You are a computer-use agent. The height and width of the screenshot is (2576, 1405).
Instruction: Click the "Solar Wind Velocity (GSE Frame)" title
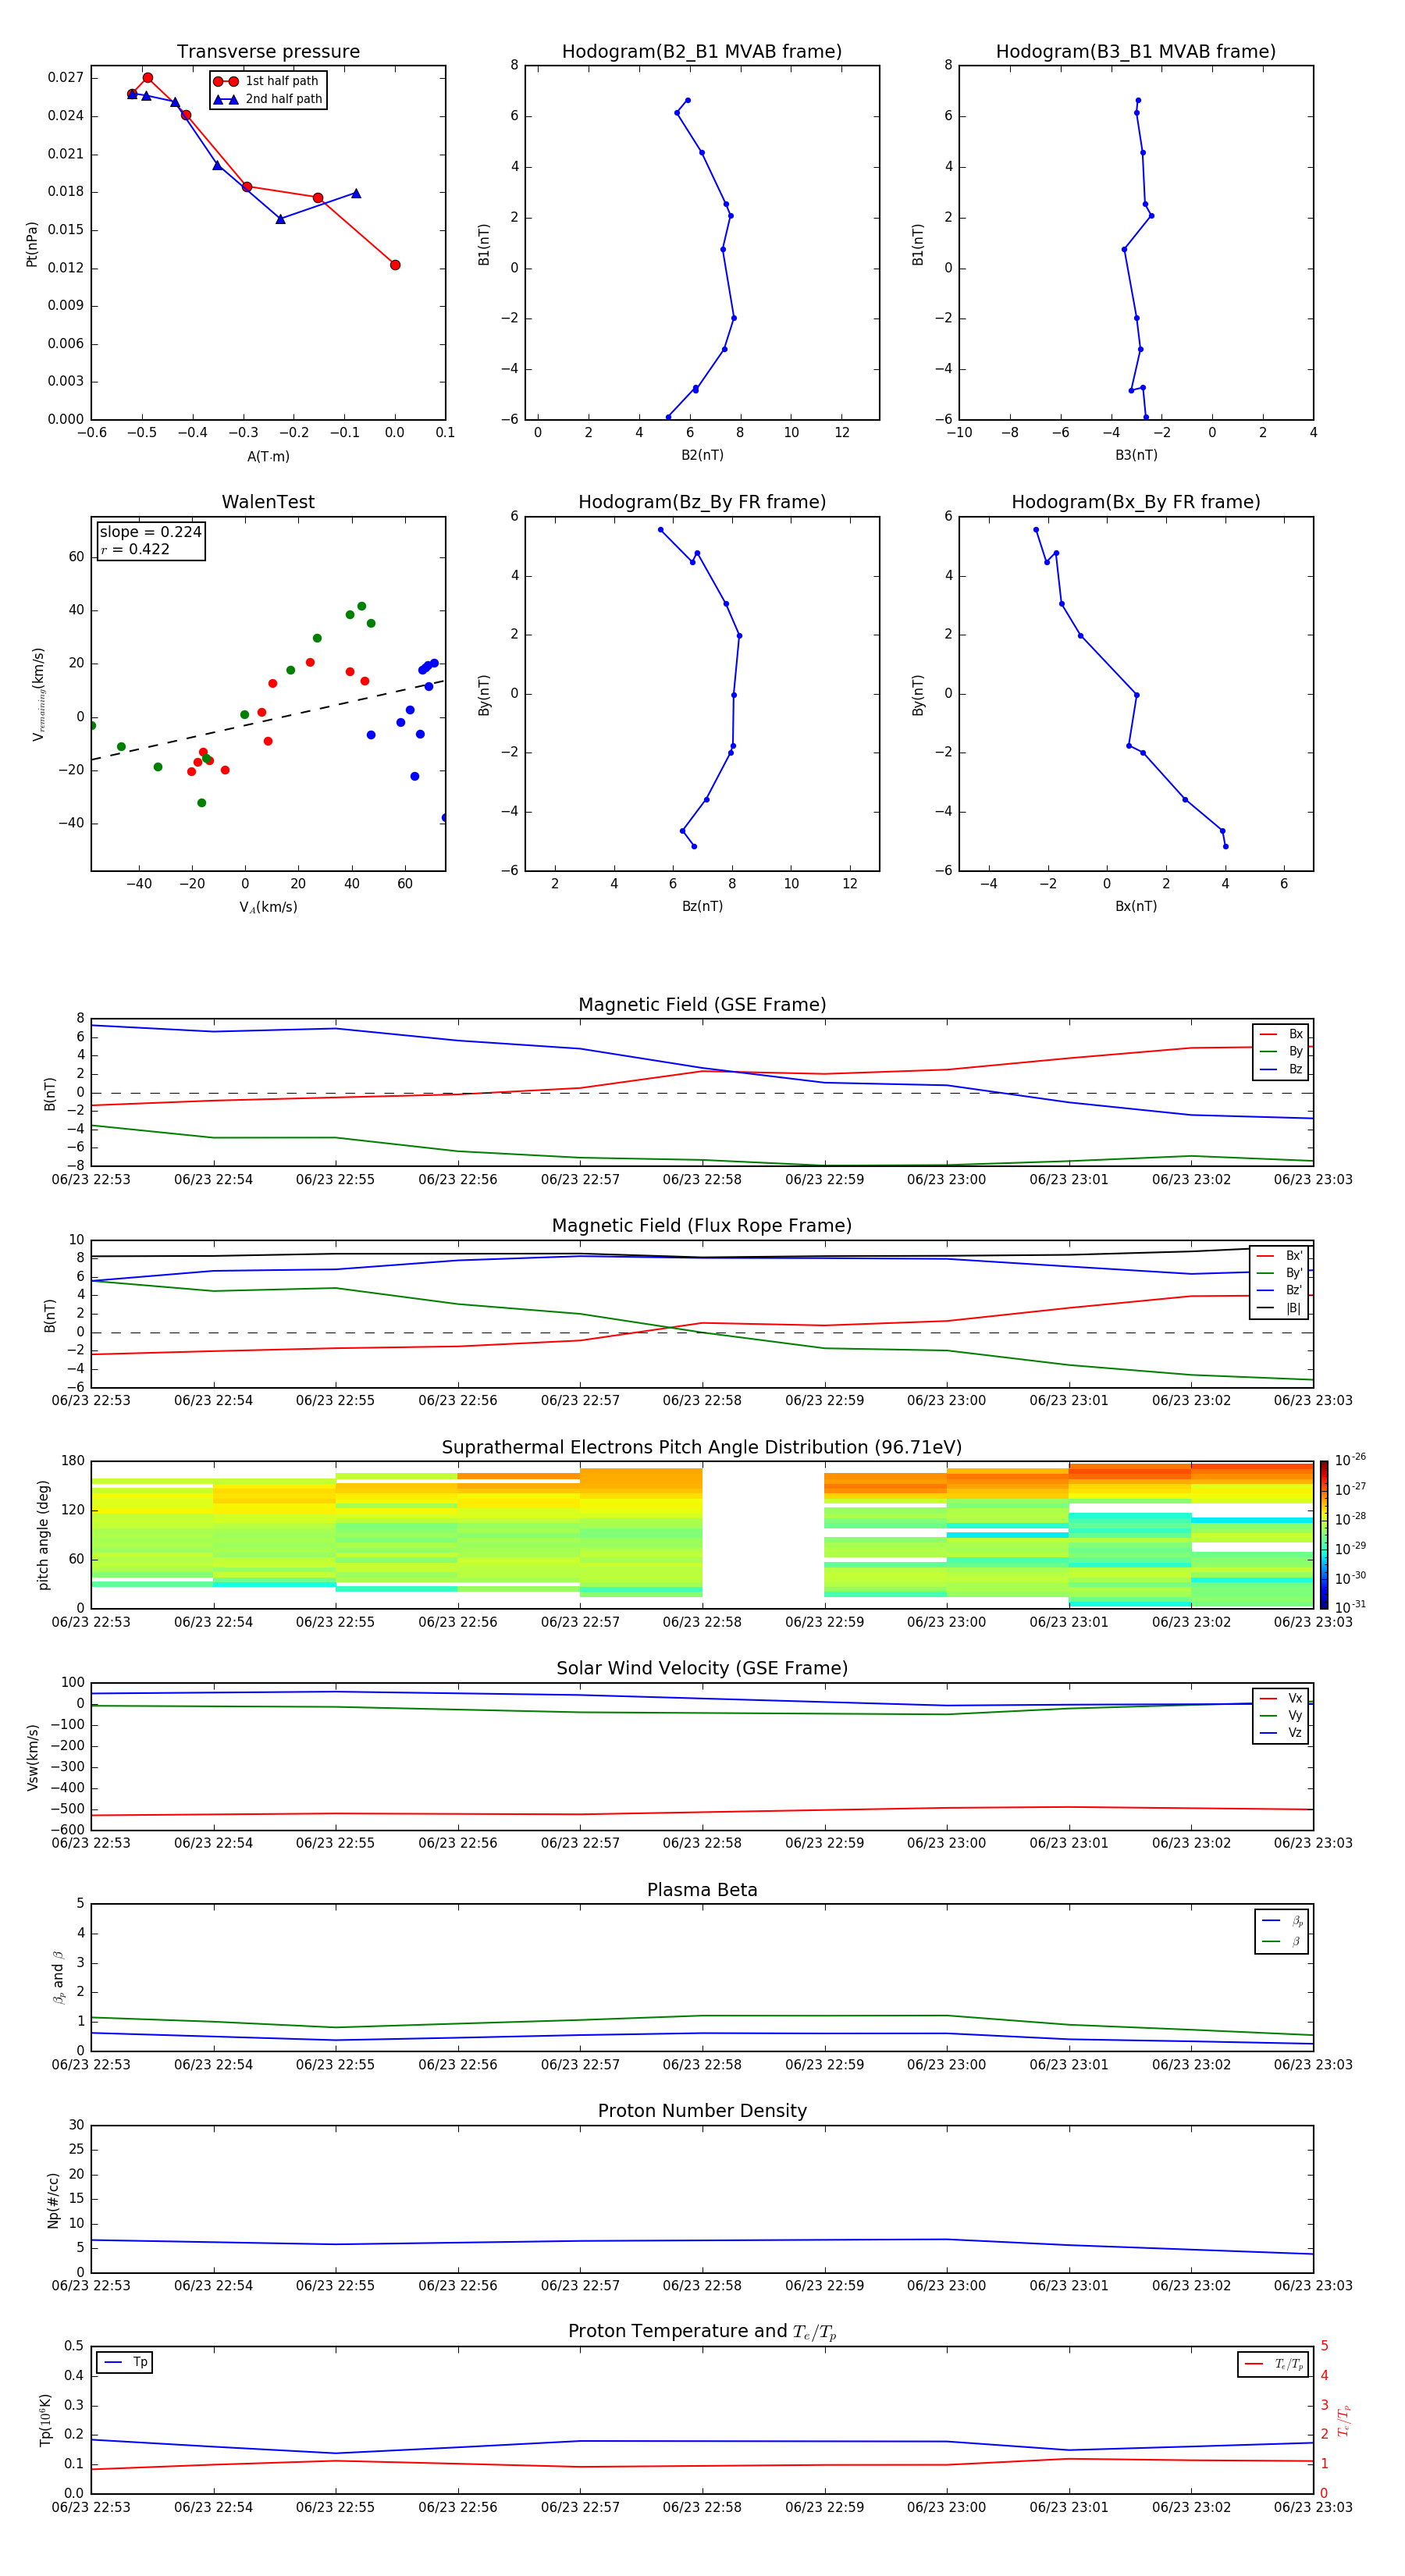pos(702,1669)
